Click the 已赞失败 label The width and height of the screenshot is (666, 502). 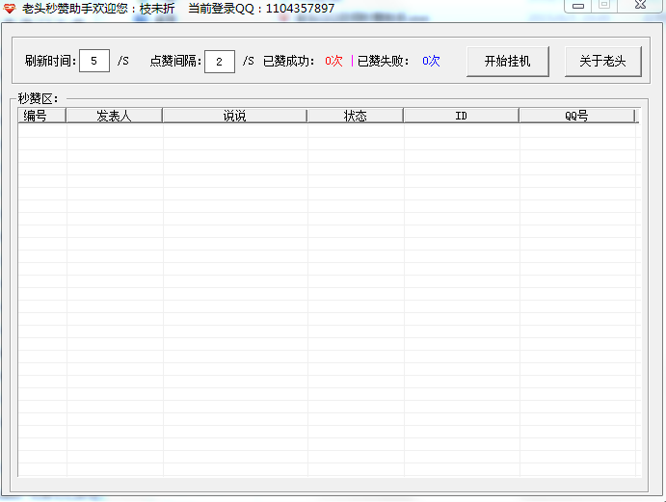pos(384,61)
